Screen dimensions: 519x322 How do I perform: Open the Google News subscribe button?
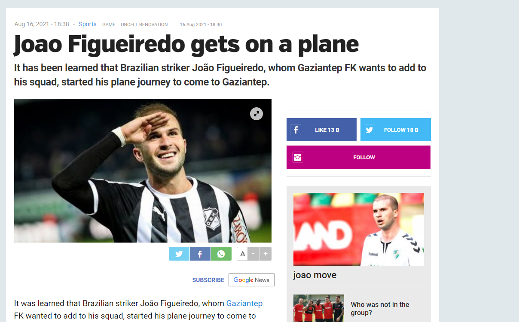point(251,280)
